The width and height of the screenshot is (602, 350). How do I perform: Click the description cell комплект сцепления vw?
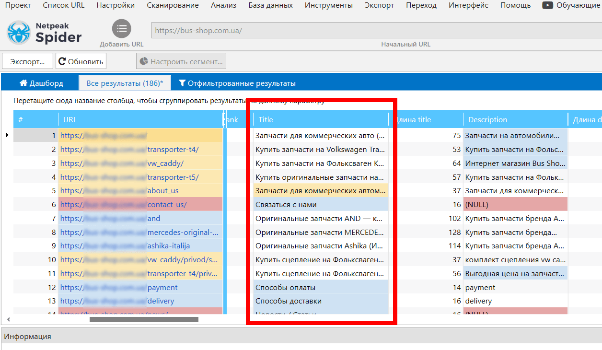[515, 259]
